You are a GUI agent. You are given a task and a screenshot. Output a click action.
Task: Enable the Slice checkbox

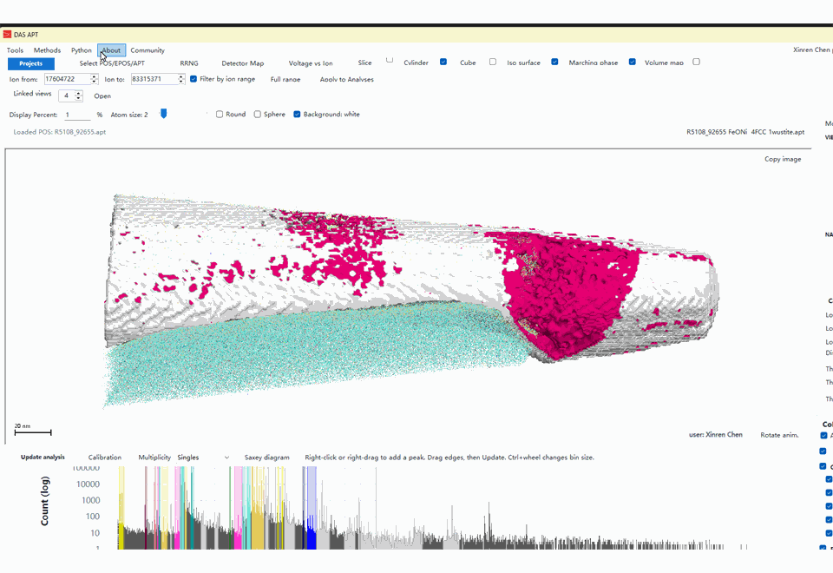390,60
